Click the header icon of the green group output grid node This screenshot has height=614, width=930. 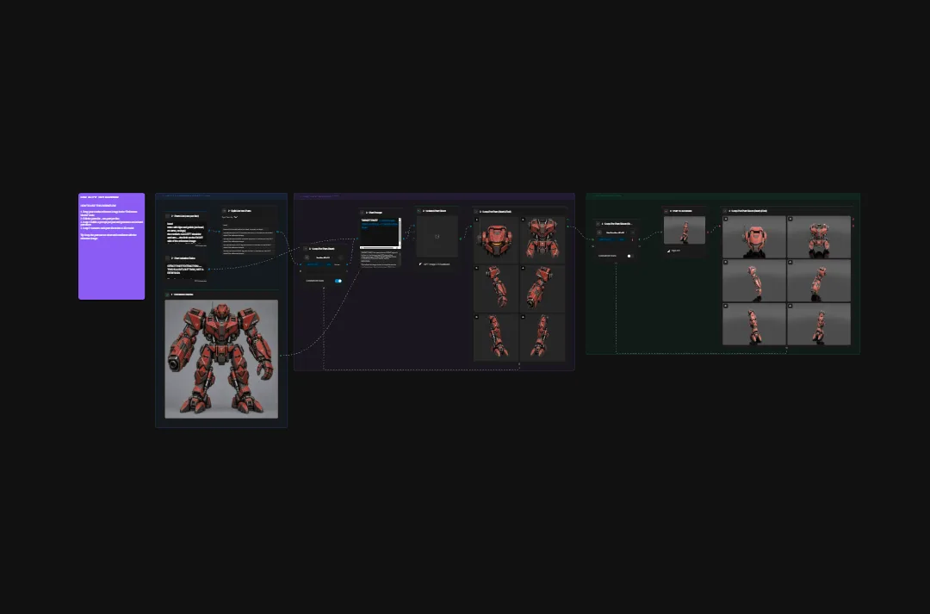[x=725, y=211]
